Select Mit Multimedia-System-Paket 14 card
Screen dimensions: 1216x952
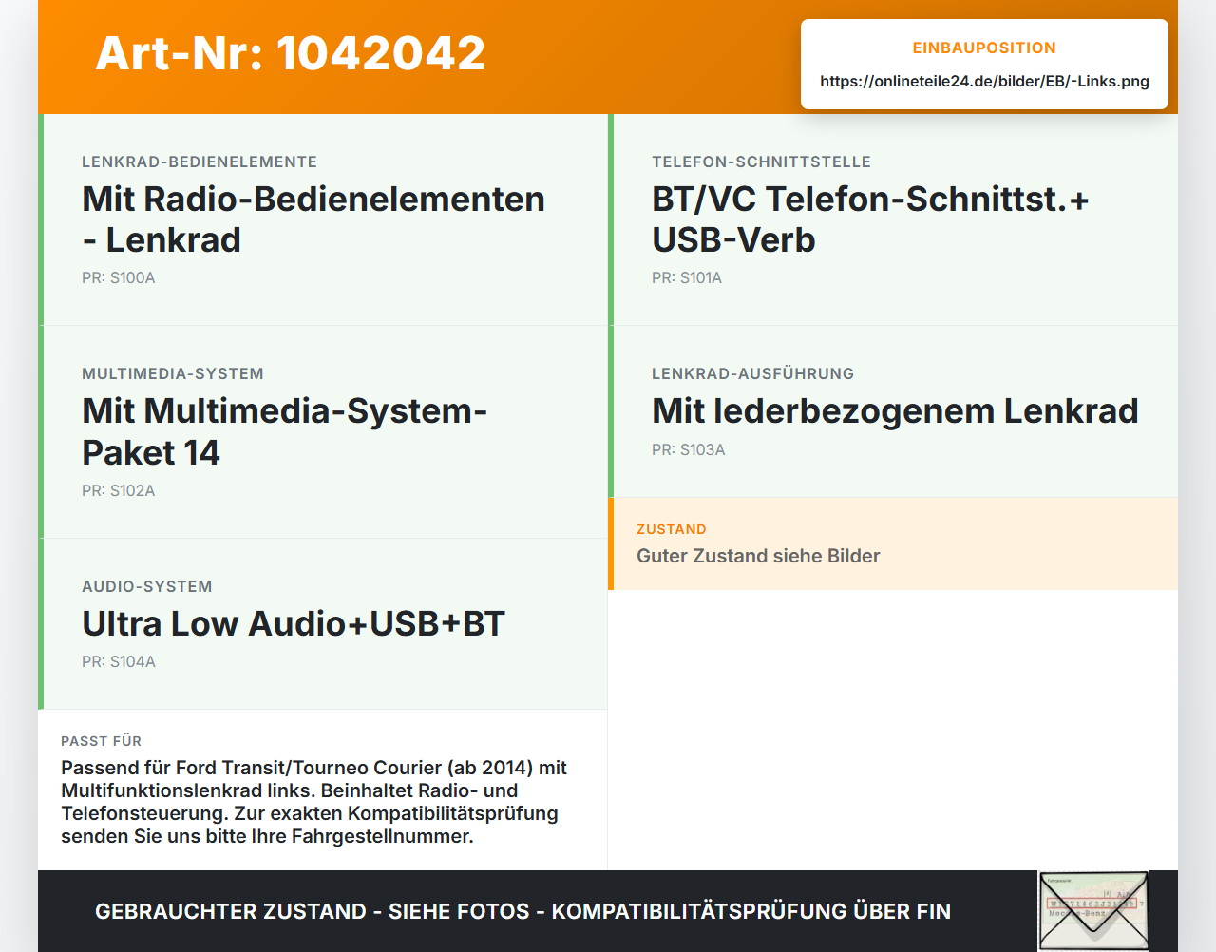pos(323,432)
